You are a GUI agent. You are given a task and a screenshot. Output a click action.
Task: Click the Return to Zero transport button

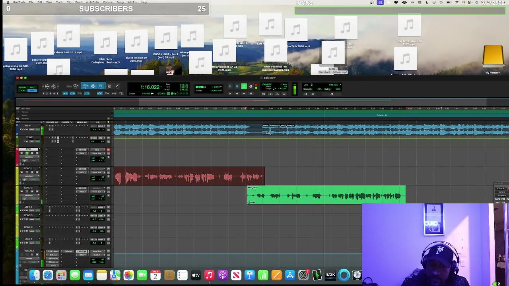[230, 93]
